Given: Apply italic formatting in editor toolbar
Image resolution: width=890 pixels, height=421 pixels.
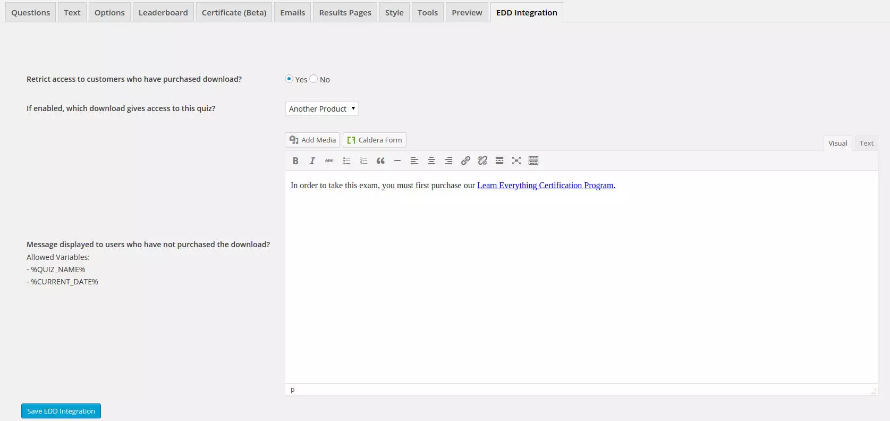Looking at the screenshot, I should [x=312, y=161].
